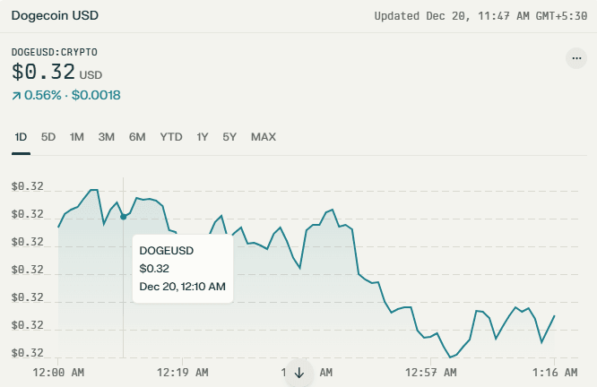The height and width of the screenshot is (387, 597).
Task: Click the chart's highlighted data point dot
Action: pyautogui.click(x=124, y=217)
